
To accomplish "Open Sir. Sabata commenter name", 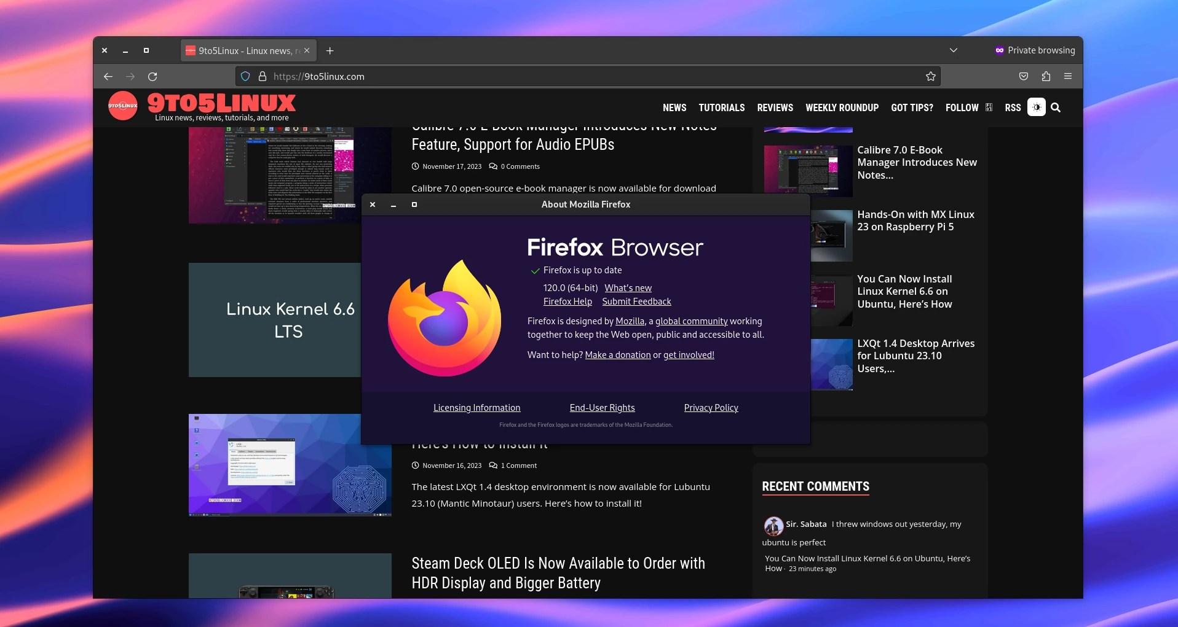I will (806, 524).
